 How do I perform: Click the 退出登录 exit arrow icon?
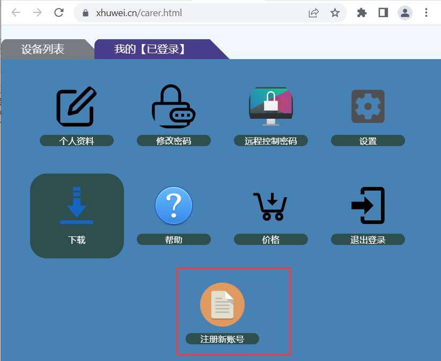[x=368, y=205]
